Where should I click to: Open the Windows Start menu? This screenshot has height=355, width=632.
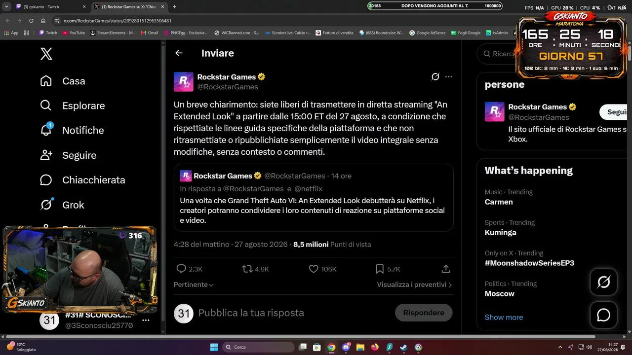coord(214,347)
